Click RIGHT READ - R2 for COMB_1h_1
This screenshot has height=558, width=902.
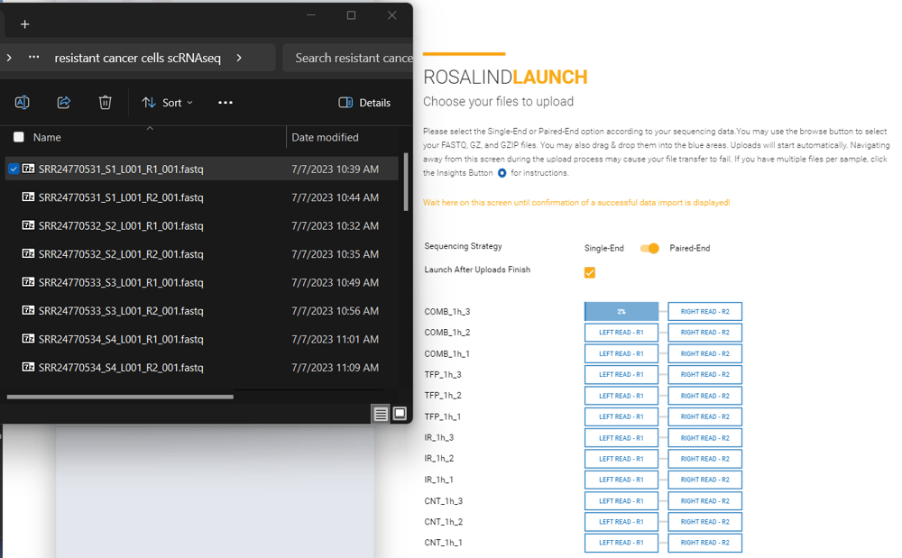[x=704, y=353]
